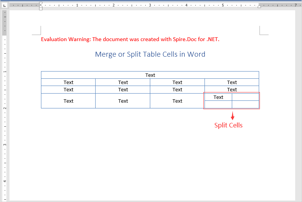Click 'Text' in tall bottom row, third column
The width and height of the screenshot is (302, 202).
(177, 101)
